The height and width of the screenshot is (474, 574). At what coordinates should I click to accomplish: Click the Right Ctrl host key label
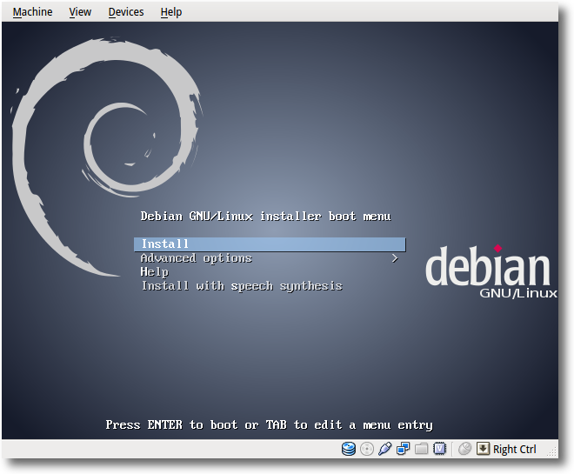click(514, 449)
